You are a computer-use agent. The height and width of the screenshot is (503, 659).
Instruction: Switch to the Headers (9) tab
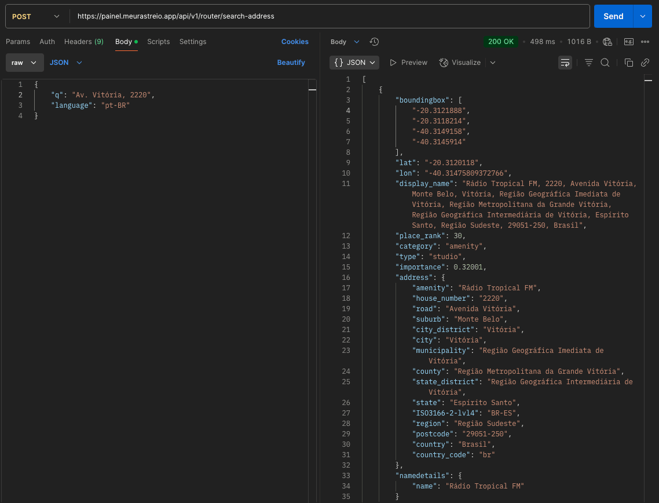(84, 42)
